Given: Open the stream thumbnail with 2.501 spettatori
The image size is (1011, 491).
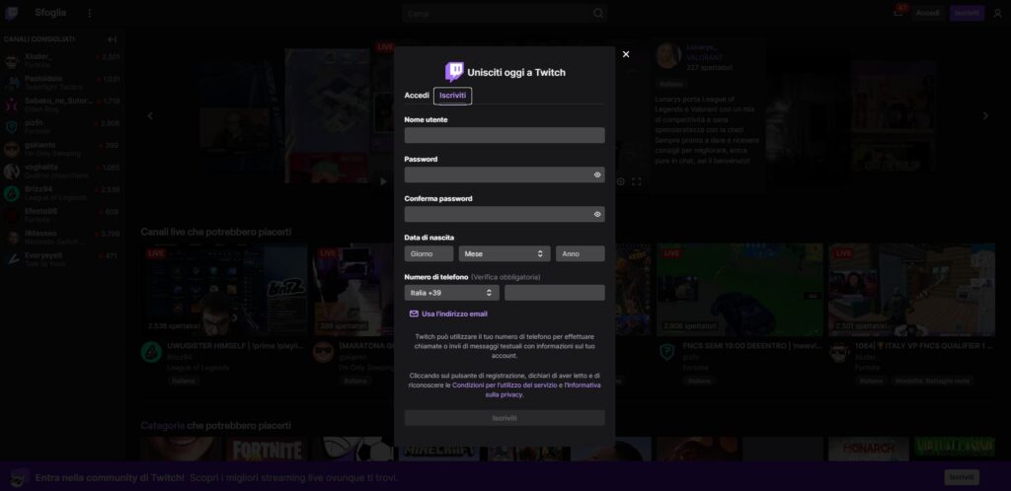Looking at the screenshot, I should coord(911,290).
